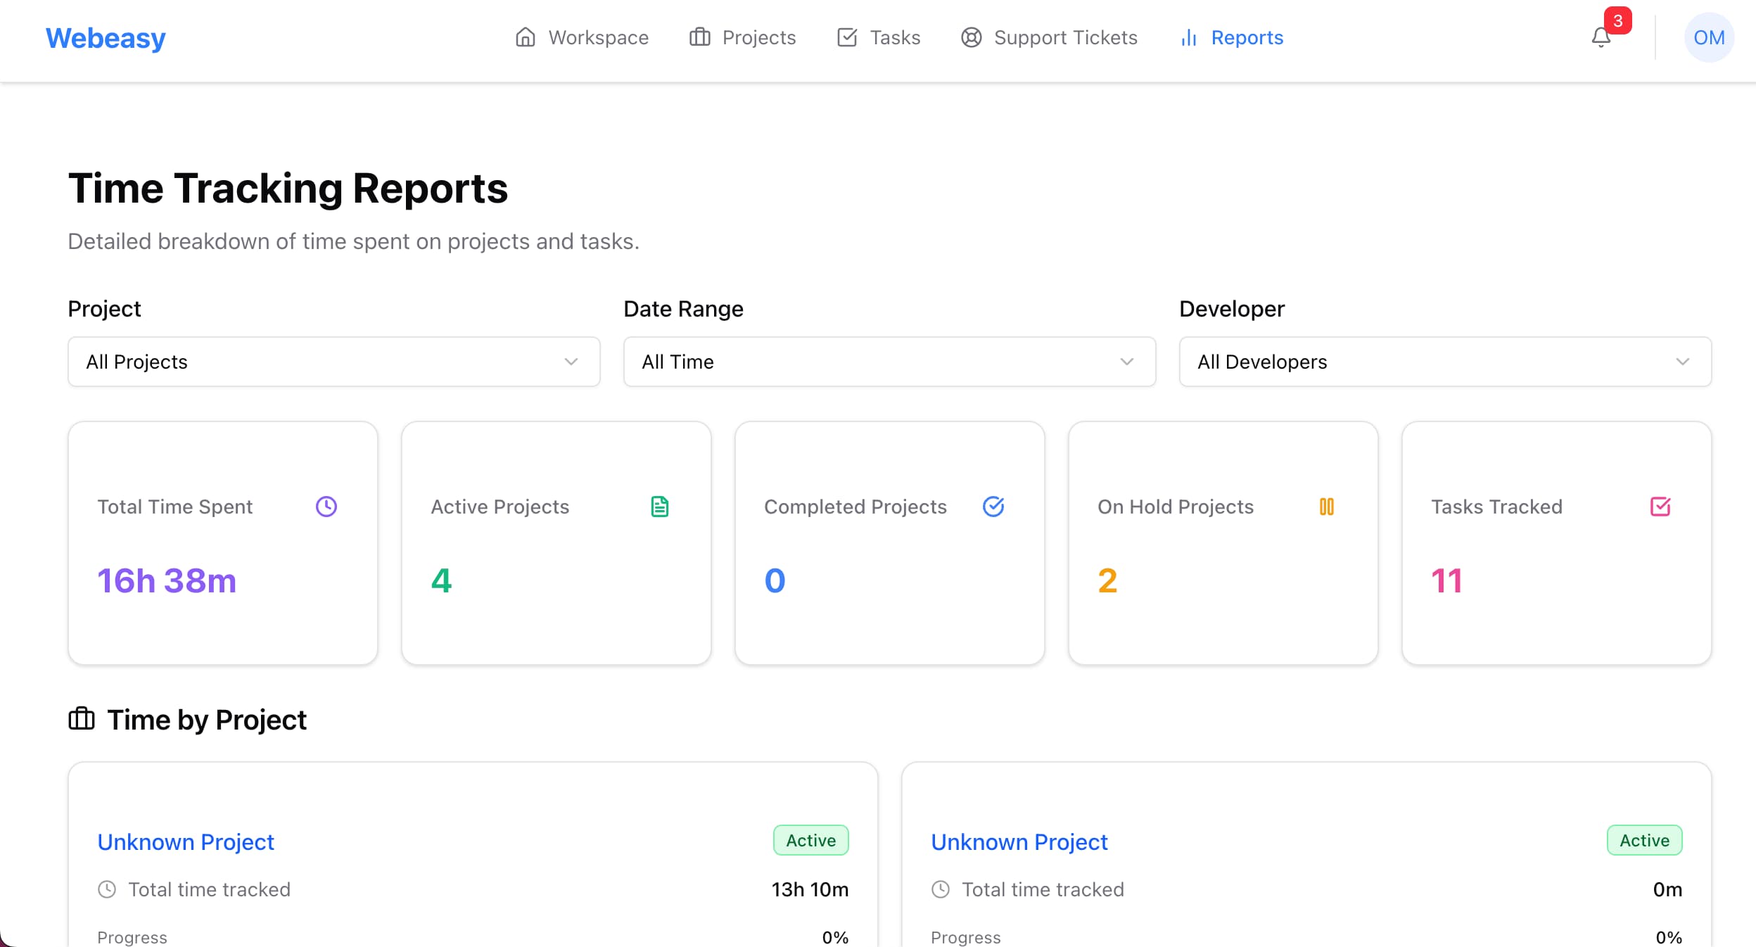Switch to the Reports tab
1756x947 pixels.
tap(1247, 37)
